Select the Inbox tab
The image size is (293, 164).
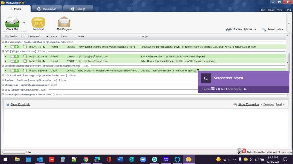pyautogui.click(x=15, y=9)
